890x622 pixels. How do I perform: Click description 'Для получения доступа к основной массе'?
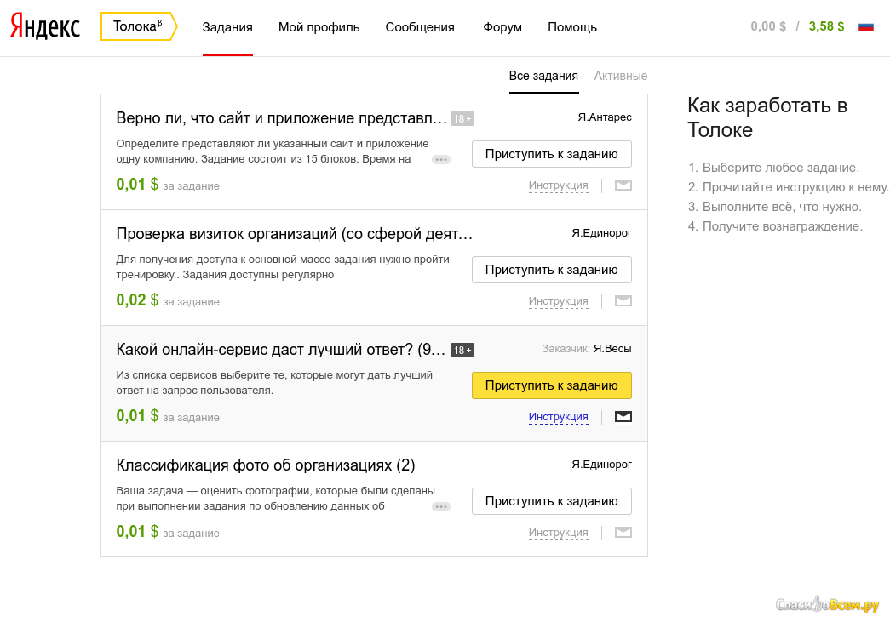coord(283,266)
